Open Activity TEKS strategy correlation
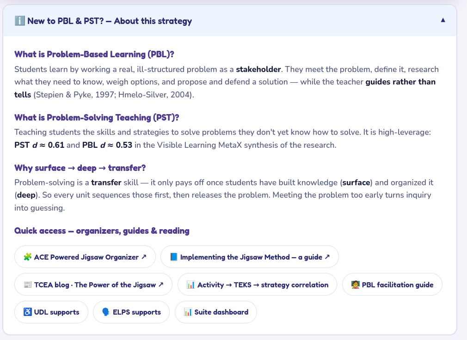This screenshot has height=340, width=467. click(258, 285)
